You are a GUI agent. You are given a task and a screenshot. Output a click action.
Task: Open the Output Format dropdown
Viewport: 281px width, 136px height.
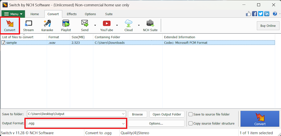point(123,123)
